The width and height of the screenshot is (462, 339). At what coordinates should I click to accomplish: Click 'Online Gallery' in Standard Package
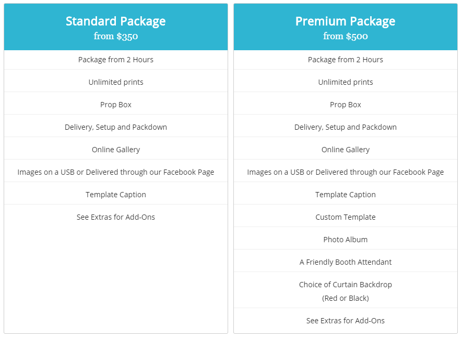(116, 150)
